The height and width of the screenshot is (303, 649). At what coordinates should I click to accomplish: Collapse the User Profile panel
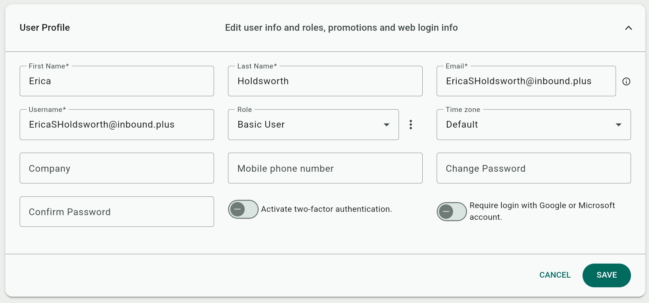point(628,28)
